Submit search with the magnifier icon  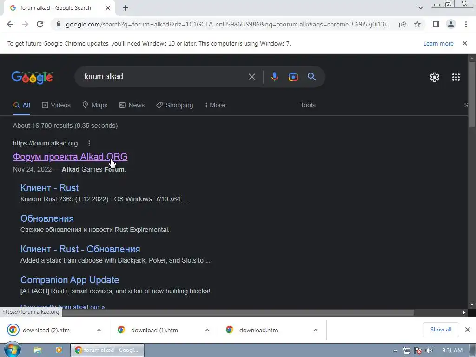point(311,77)
